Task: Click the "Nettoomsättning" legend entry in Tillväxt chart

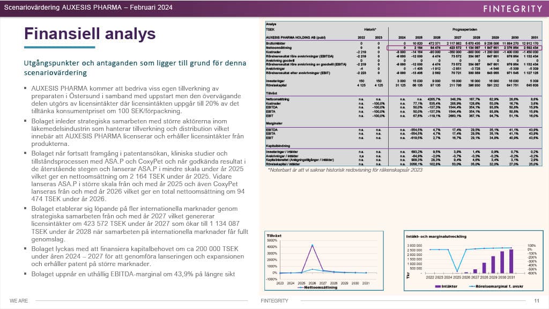Action: [x=318, y=288]
